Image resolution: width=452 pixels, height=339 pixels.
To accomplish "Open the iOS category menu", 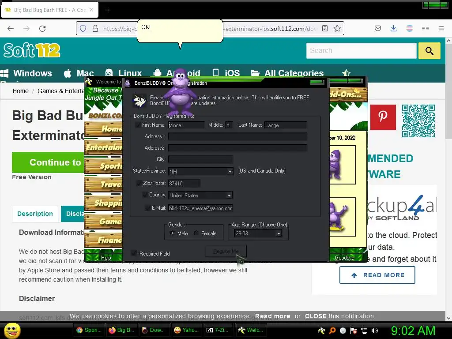I will tap(226, 73).
